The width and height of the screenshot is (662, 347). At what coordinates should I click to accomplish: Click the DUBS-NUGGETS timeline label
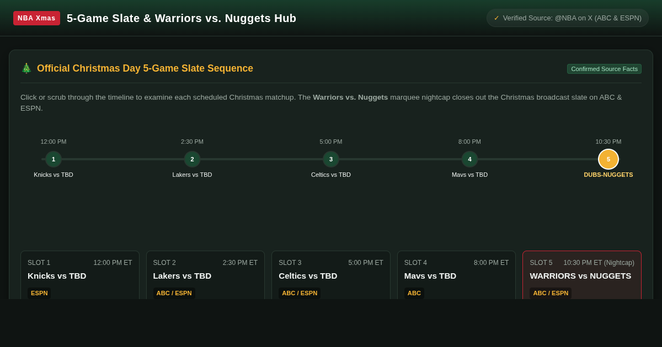coord(608,175)
